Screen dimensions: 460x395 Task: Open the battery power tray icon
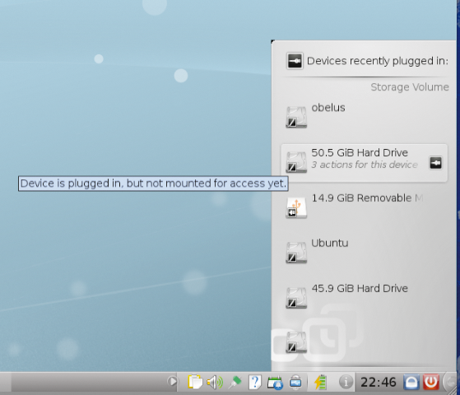(320, 382)
